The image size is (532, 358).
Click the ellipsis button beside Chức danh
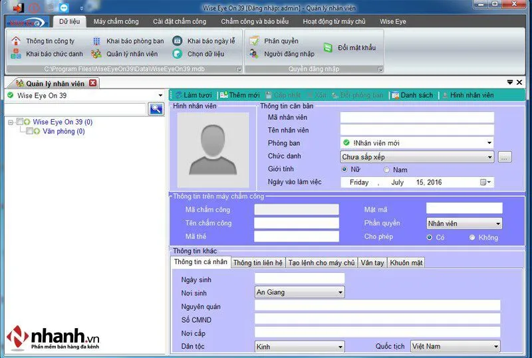click(x=505, y=157)
